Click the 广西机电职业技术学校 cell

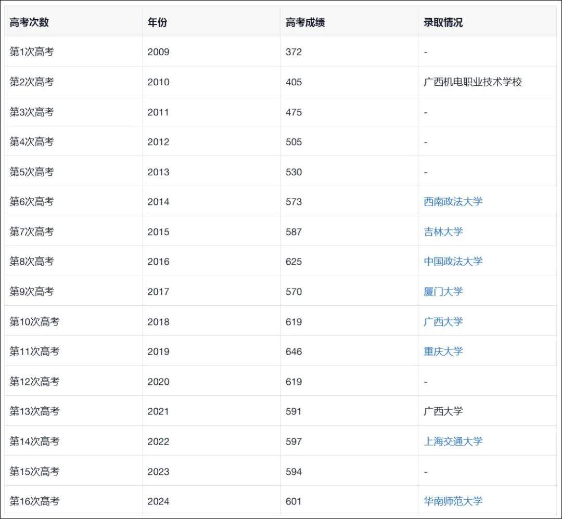(x=488, y=82)
